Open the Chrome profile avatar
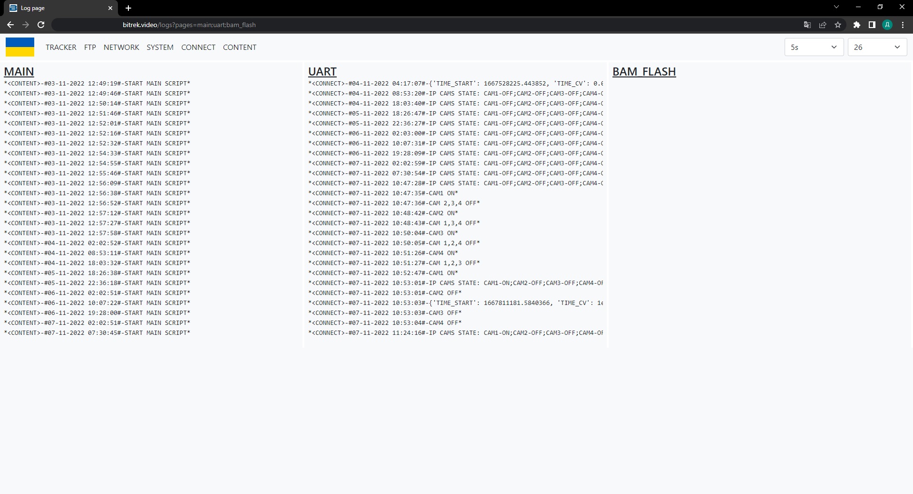913x494 pixels. pos(887,25)
